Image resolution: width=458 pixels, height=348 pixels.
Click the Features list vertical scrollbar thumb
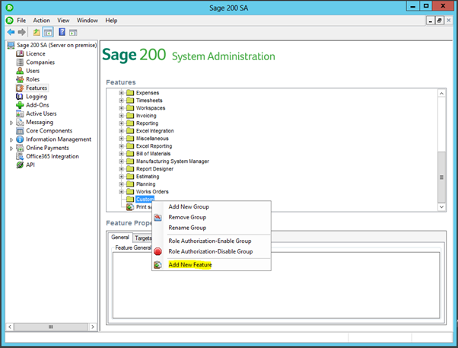pos(441,177)
